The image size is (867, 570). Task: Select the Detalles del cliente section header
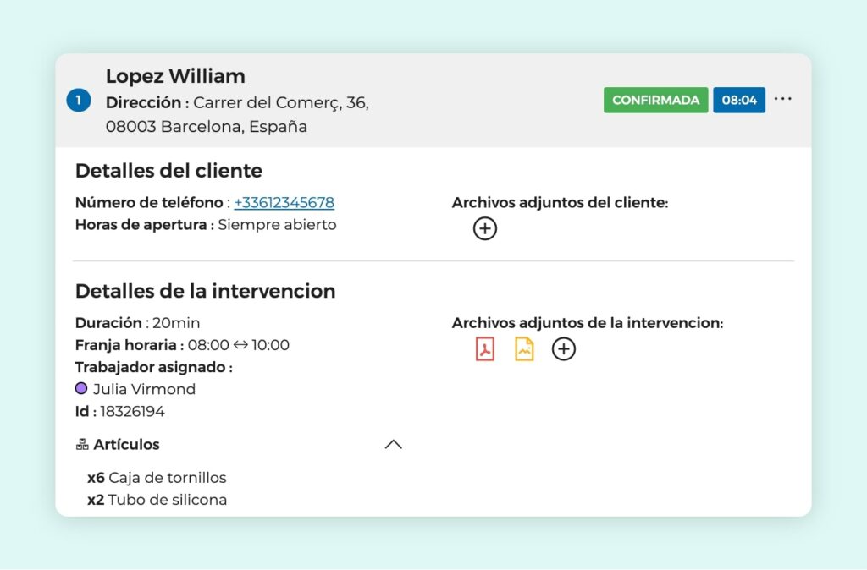168,171
